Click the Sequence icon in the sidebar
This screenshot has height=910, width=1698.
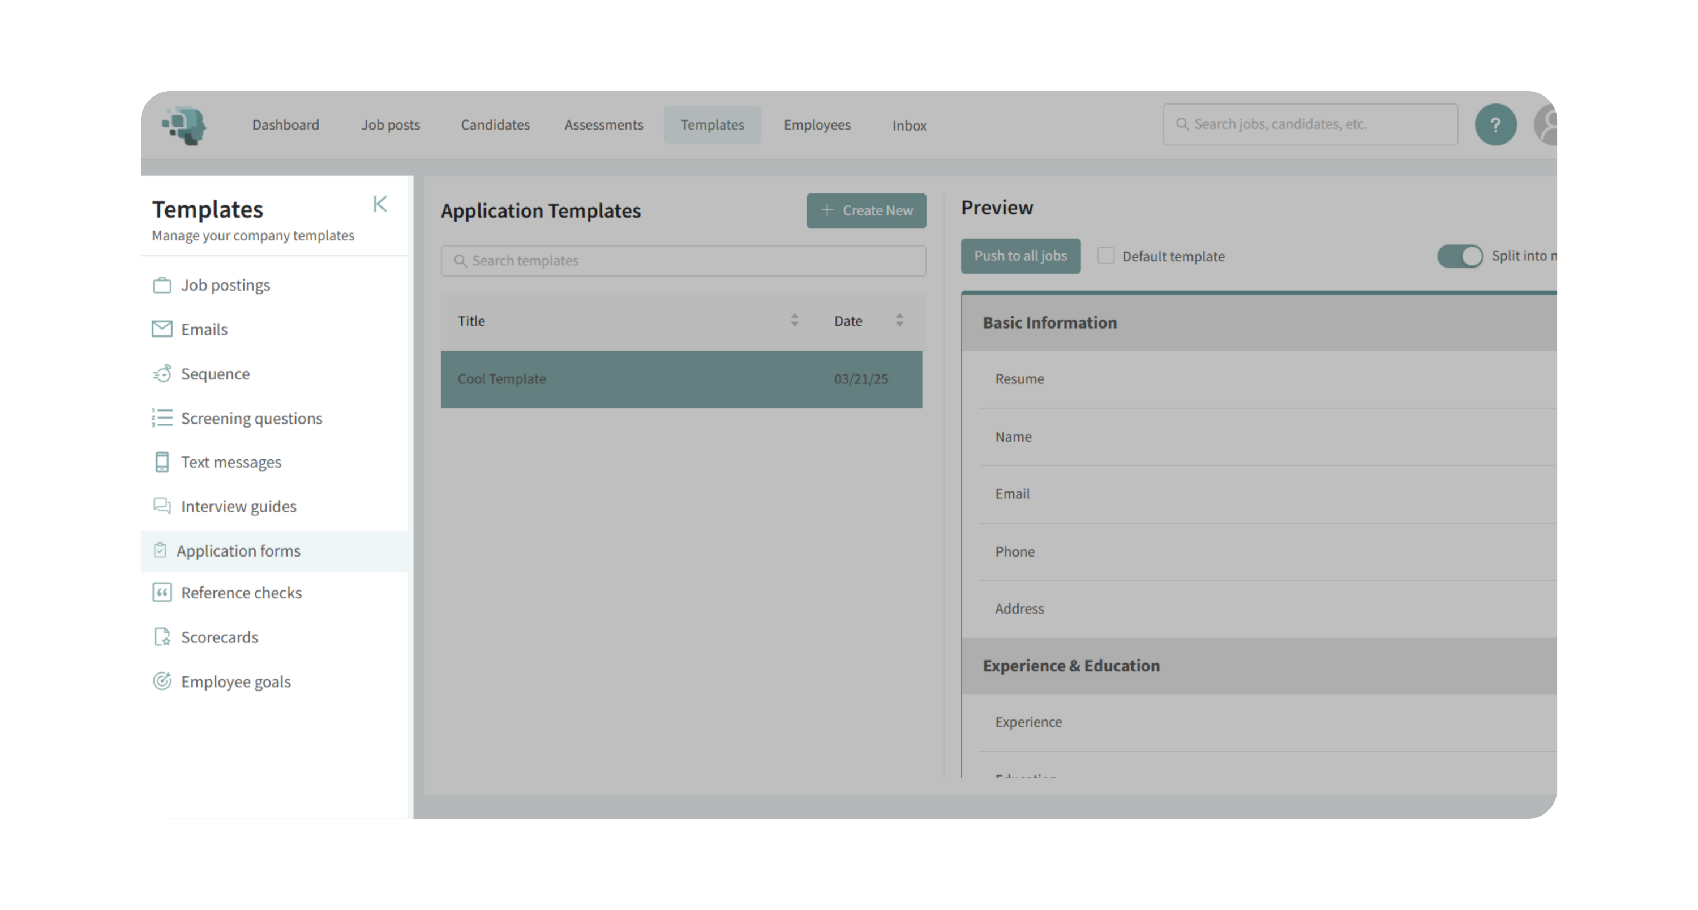(161, 373)
